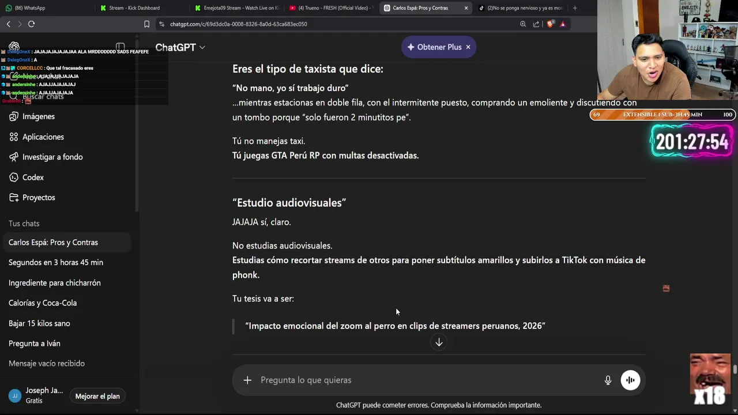Viewport: 738px width, 415px height.
Task: Share this page via the share icon
Action: [536, 24]
